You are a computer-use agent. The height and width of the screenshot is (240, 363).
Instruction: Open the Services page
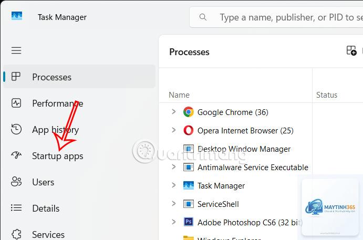(x=48, y=235)
